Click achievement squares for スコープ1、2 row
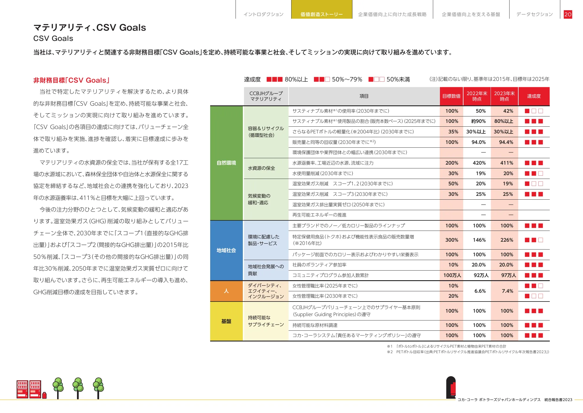The image size is (583, 413). (534, 184)
